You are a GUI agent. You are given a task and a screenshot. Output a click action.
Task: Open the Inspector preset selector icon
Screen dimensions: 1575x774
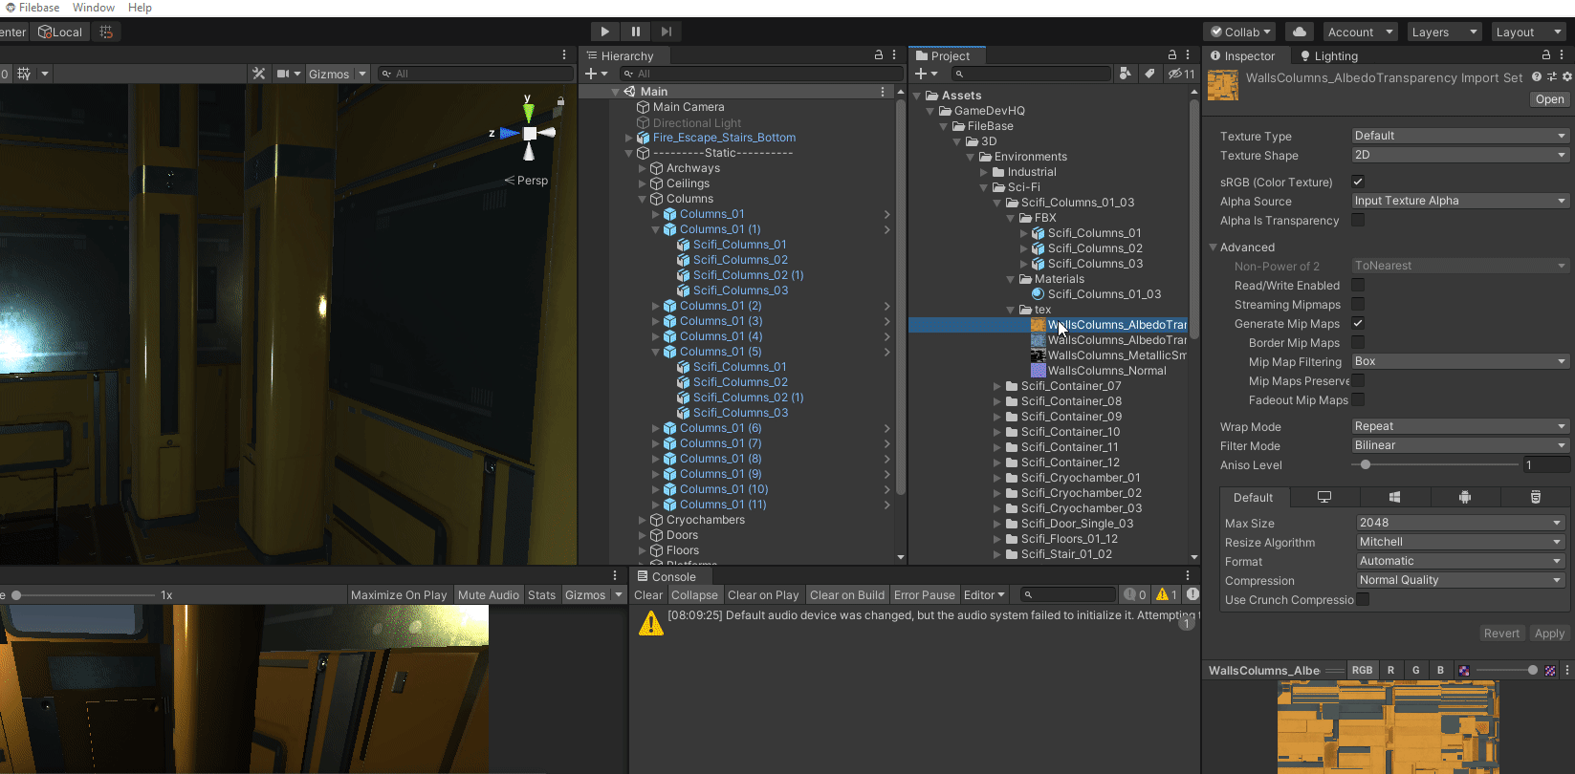coord(1552,76)
